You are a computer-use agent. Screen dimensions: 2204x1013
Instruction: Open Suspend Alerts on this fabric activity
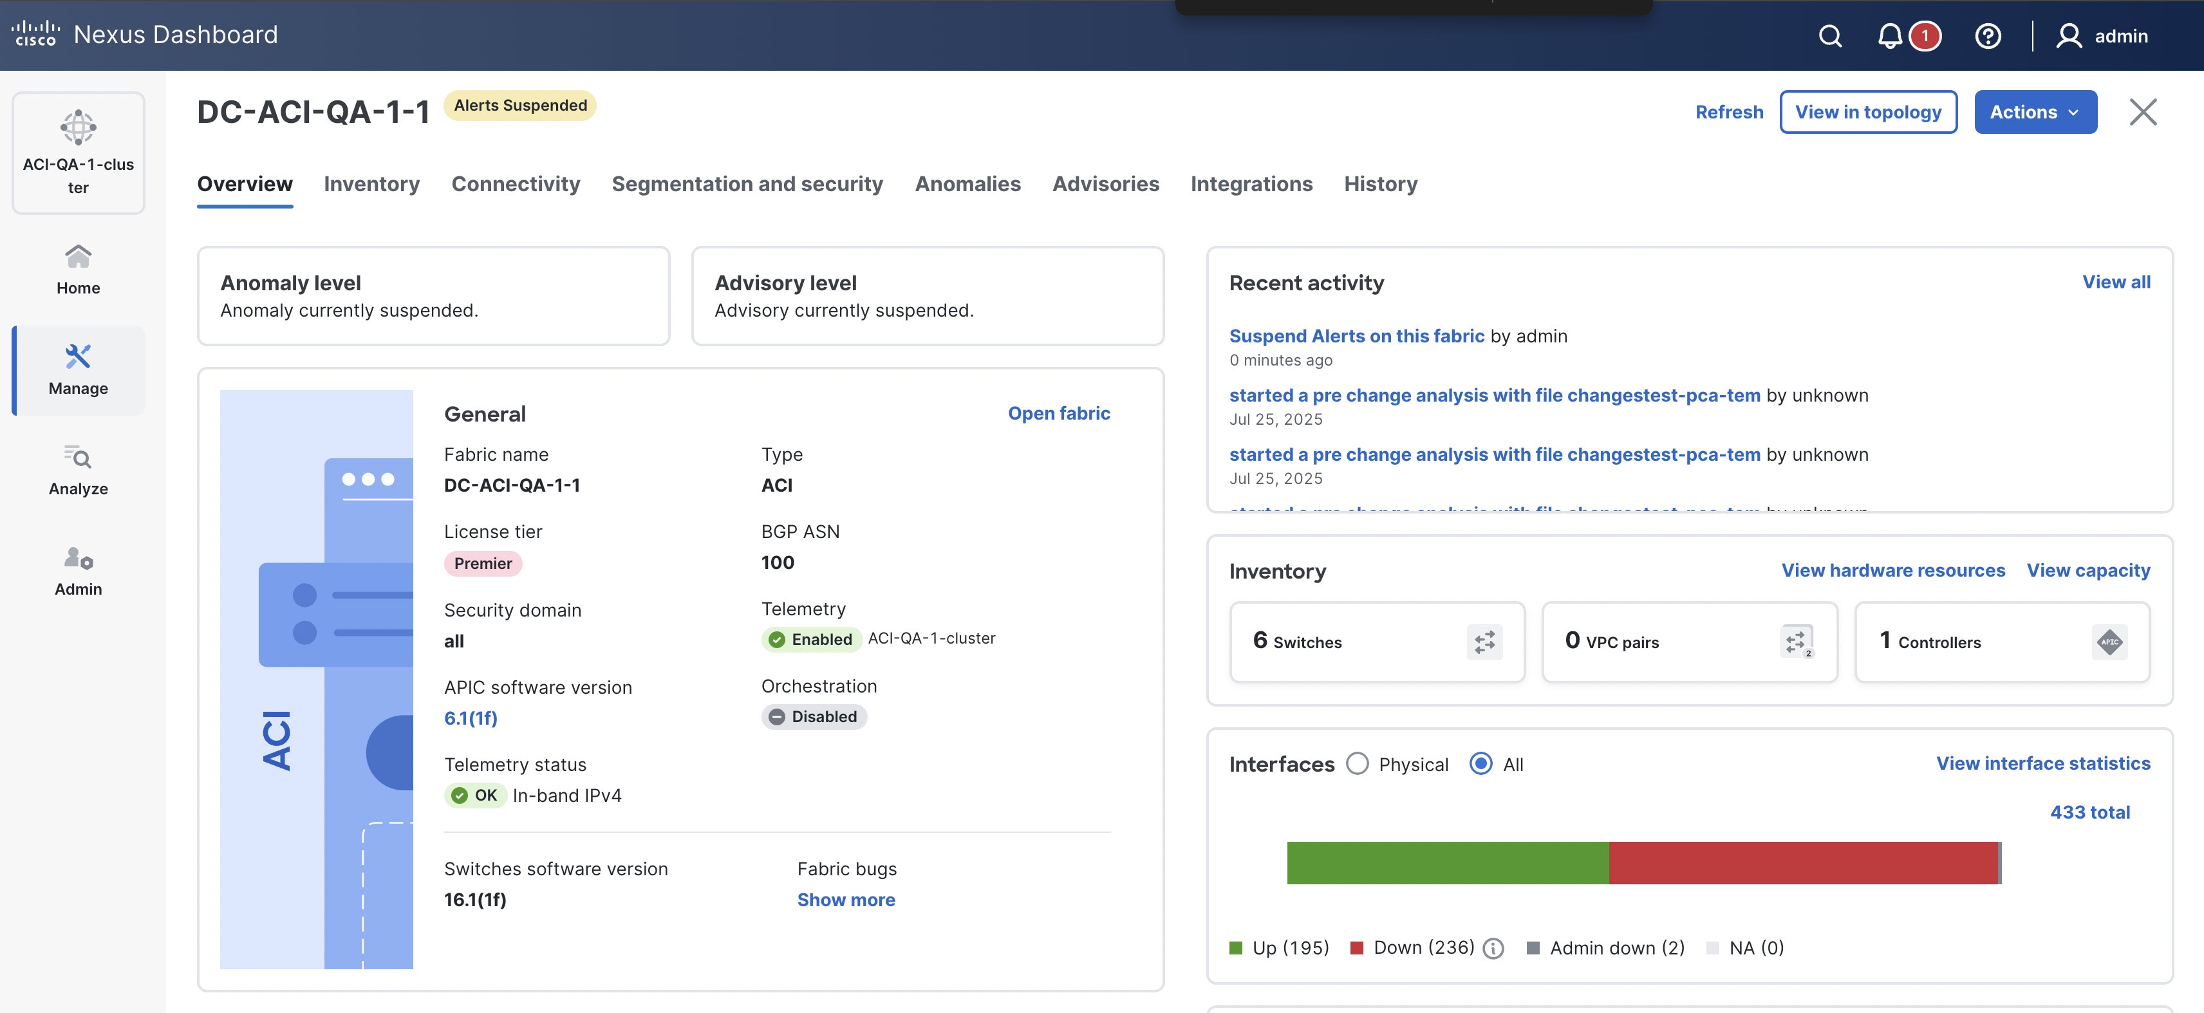pos(1356,336)
